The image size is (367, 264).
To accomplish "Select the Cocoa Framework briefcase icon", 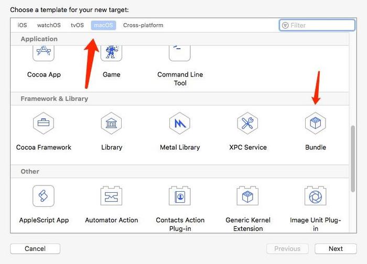I will tap(44, 123).
